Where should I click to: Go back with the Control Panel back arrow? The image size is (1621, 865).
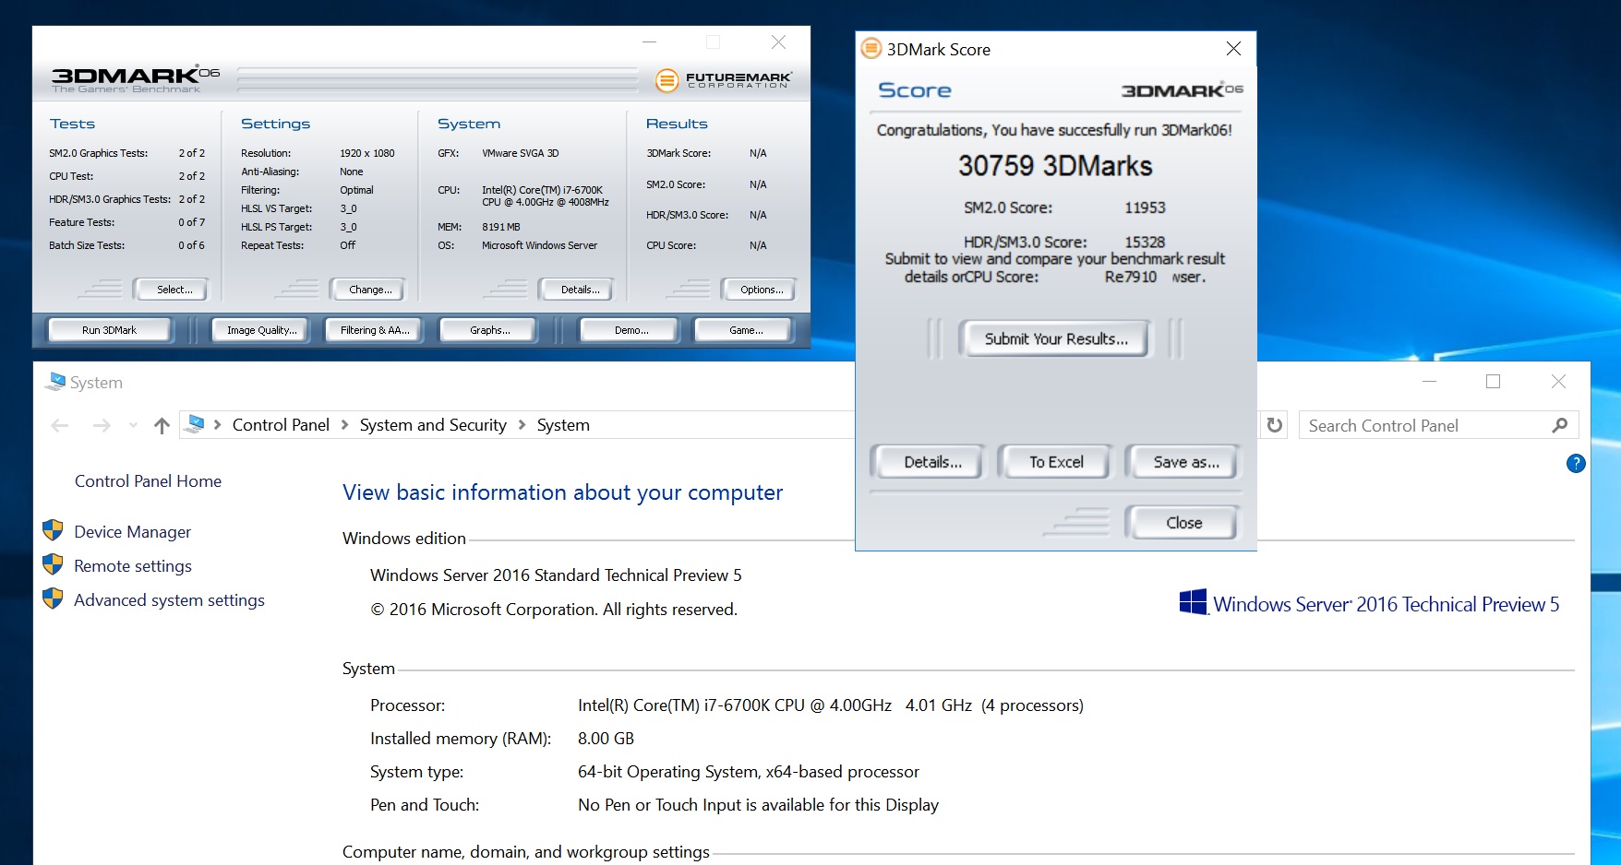[x=60, y=425]
